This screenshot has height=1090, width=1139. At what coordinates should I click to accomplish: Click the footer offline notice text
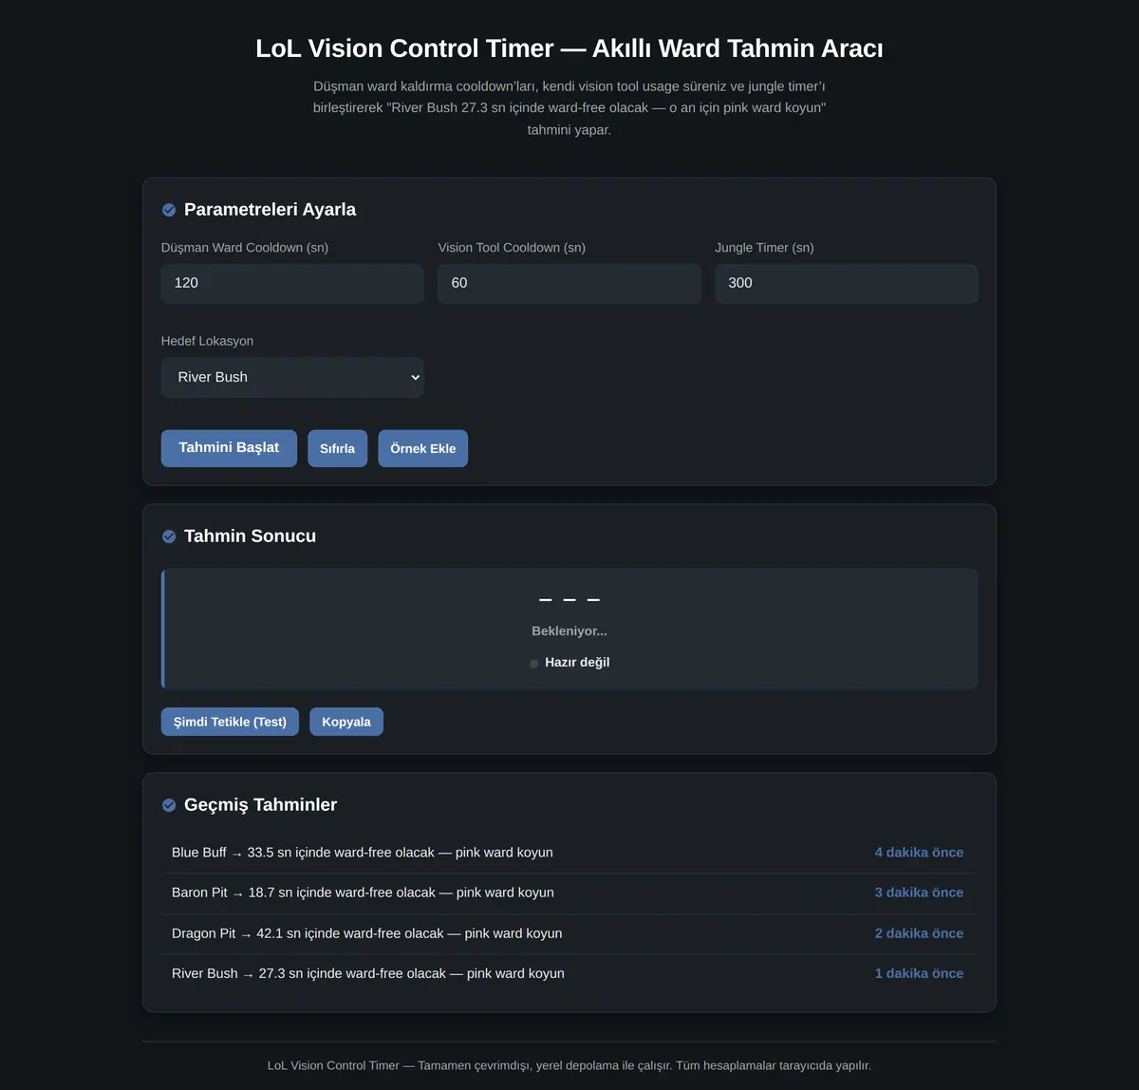tap(569, 1065)
